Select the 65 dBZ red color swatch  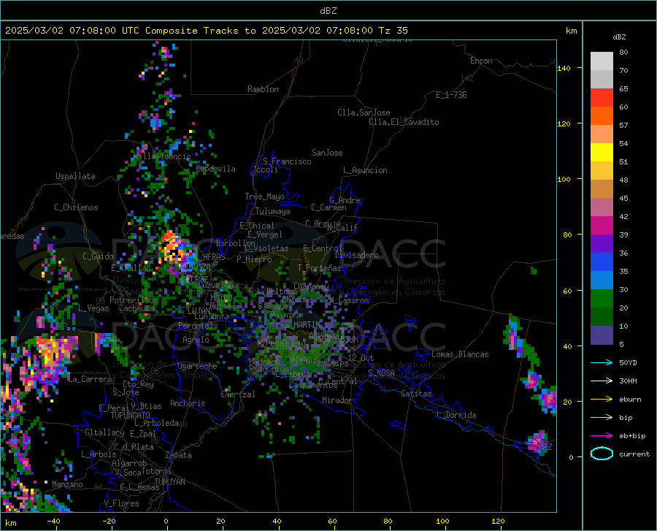[x=602, y=98]
